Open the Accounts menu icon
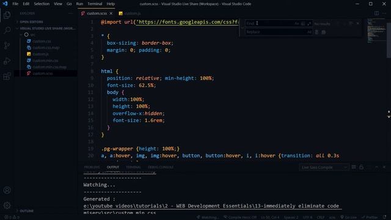The height and width of the screenshot is (220, 391). click(x=7, y=190)
